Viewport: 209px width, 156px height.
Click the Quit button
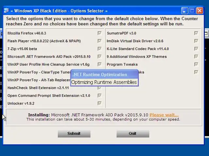(133, 134)
